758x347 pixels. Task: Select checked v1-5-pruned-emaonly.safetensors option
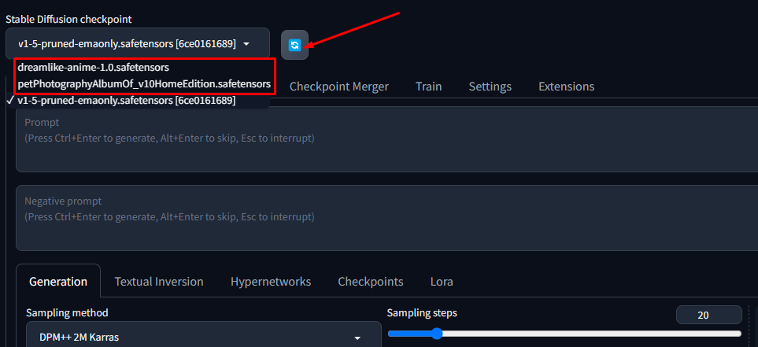click(x=126, y=101)
